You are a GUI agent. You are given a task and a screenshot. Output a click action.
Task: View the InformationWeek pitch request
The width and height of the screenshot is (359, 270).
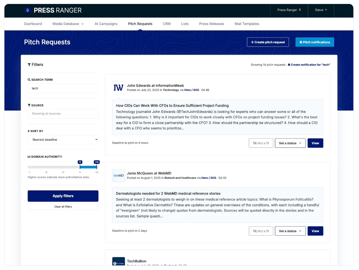pos(315,143)
